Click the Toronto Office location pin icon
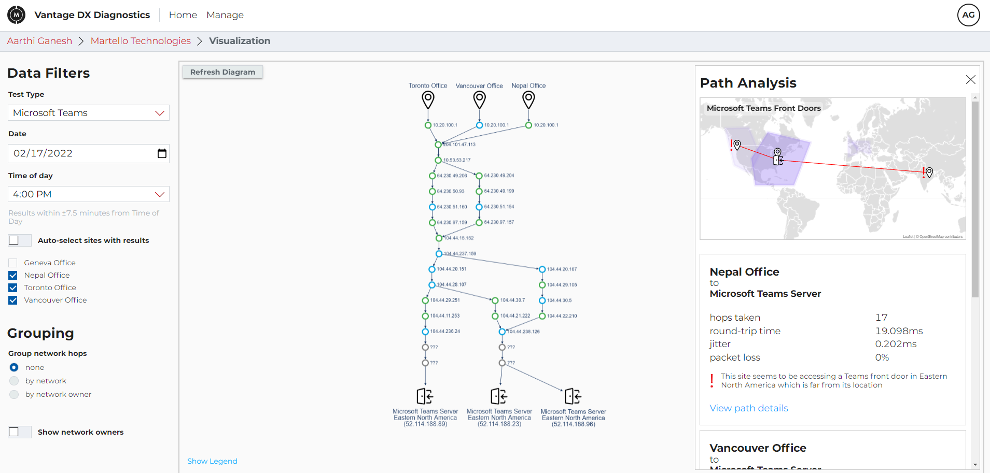The width and height of the screenshot is (990, 473). point(428,99)
